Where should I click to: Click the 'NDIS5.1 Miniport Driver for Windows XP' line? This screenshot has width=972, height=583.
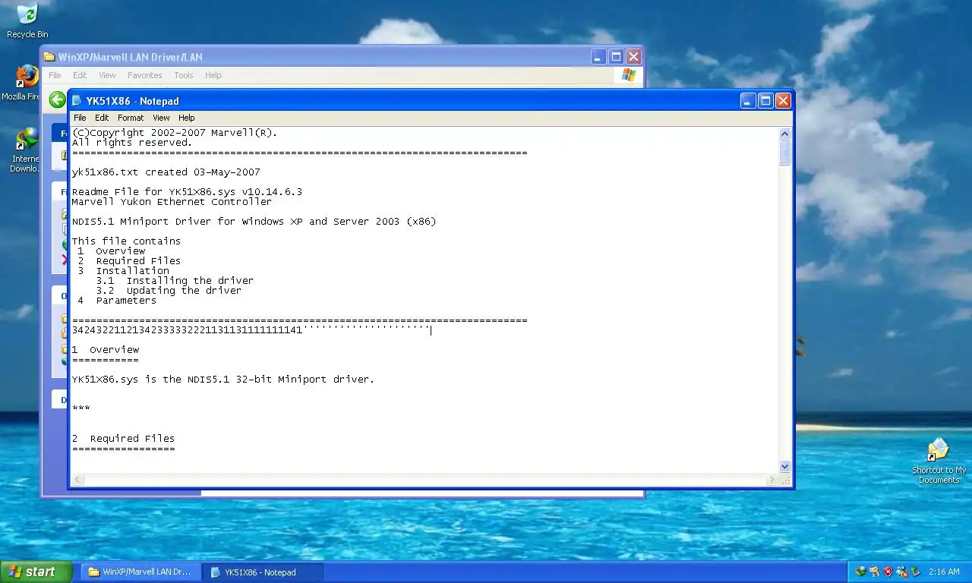[x=254, y=222]
